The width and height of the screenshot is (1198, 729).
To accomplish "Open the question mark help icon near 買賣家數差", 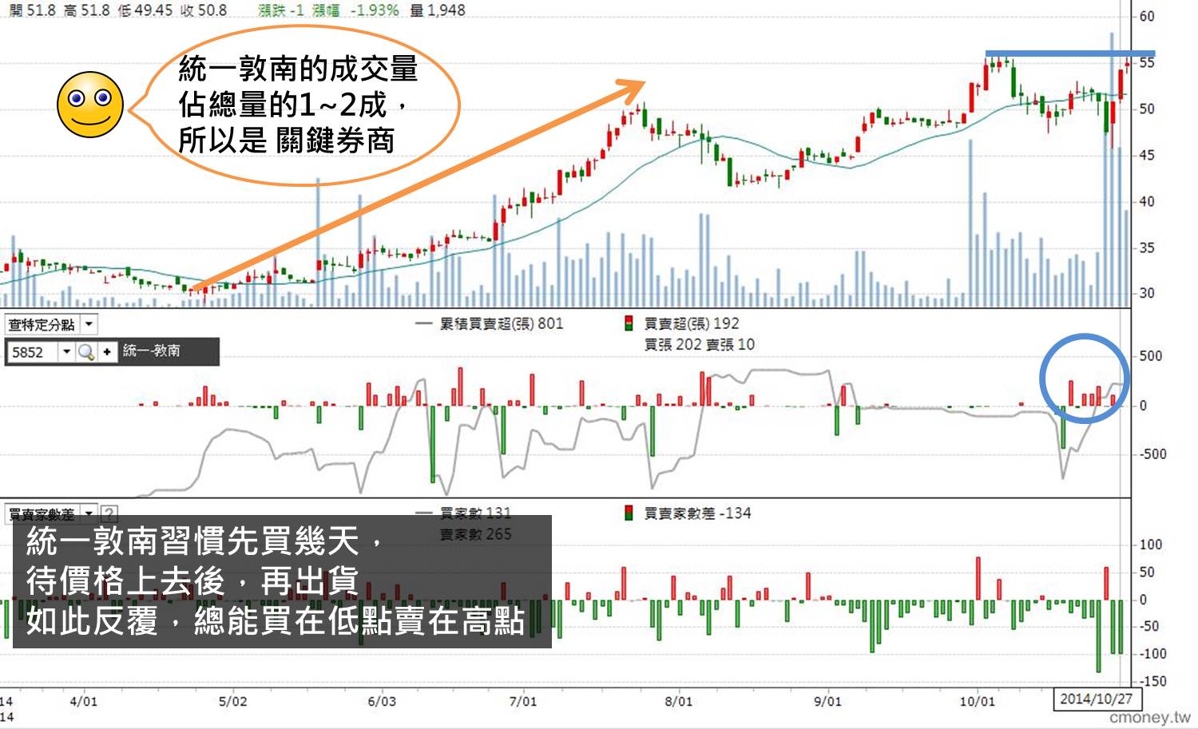I will pos(109,513).
